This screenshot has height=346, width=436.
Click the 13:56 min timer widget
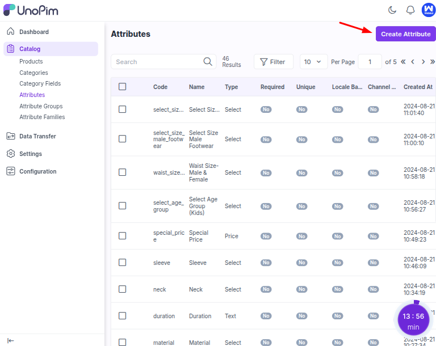click(x=413, y=320)
